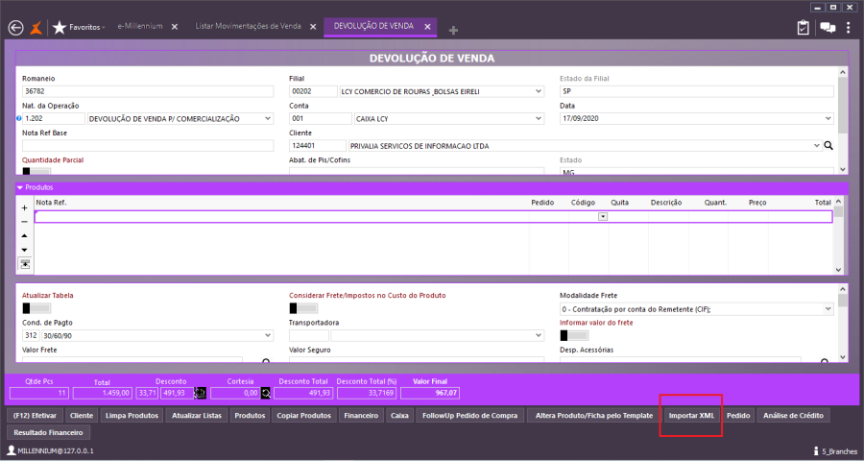Image resolution: width=864 pixels, height=461 pixels.
Task: Click Importar XML button
Action: (x=691, y=415)
